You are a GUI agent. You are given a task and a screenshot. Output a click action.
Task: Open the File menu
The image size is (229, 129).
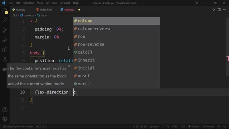coord(10,3)
